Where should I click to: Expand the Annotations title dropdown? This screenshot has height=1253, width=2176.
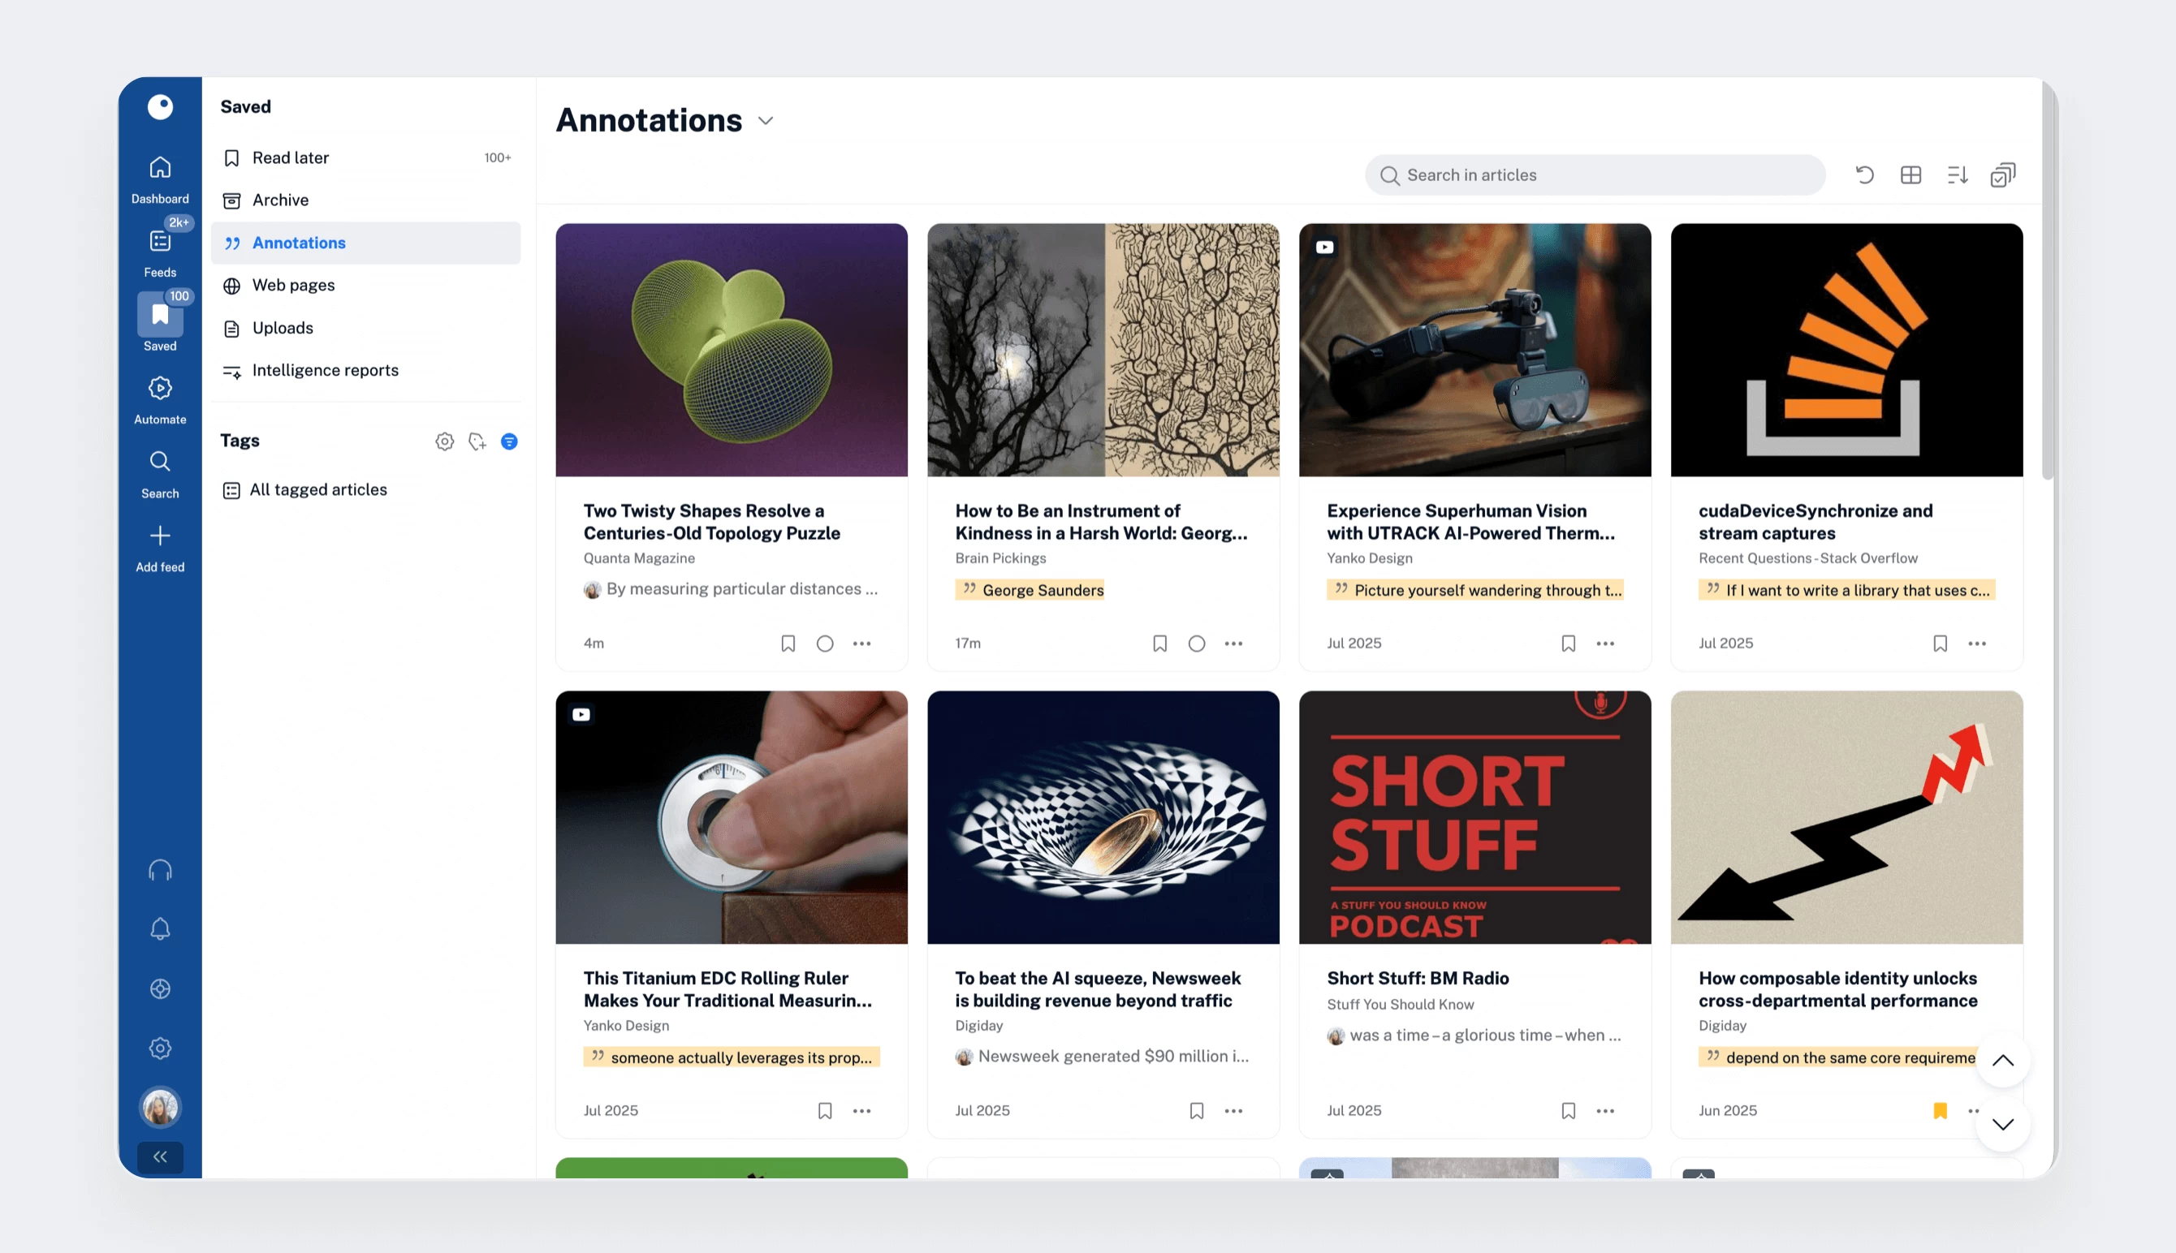765,122
